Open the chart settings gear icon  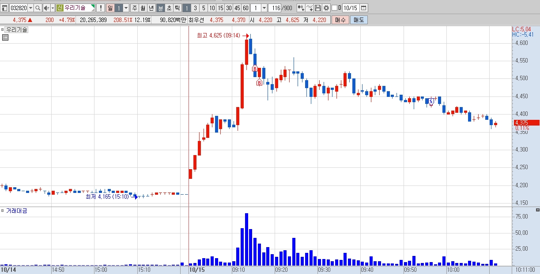326,8
